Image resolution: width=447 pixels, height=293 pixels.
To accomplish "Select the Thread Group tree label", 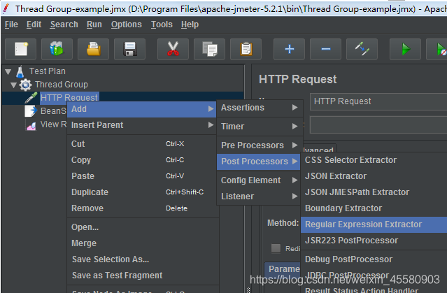I will pos(62,85).
